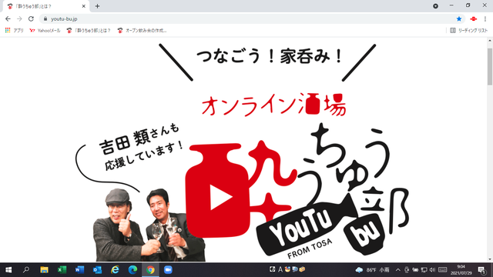Click the IME 'A' input mode indicator
This screenshot has height=277, width=493.
(280, 269)
